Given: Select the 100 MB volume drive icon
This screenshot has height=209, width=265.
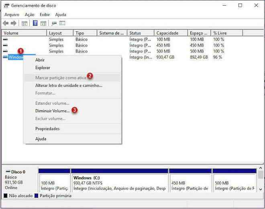Looking at the screenshot, I should point(5,39).
